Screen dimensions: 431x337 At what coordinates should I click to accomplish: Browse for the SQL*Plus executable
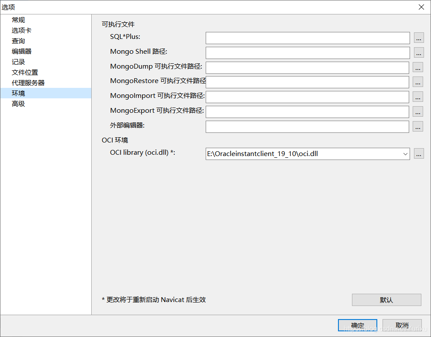pos(419,38)
